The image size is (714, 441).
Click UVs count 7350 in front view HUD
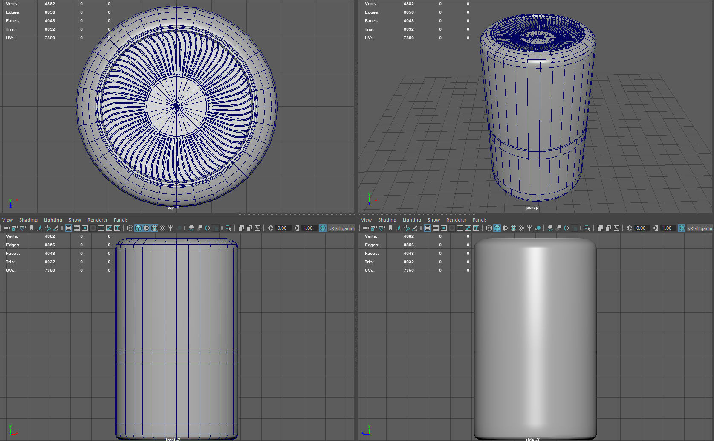(50, 271)
